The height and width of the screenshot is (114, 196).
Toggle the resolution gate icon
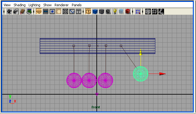click(52, 12)
